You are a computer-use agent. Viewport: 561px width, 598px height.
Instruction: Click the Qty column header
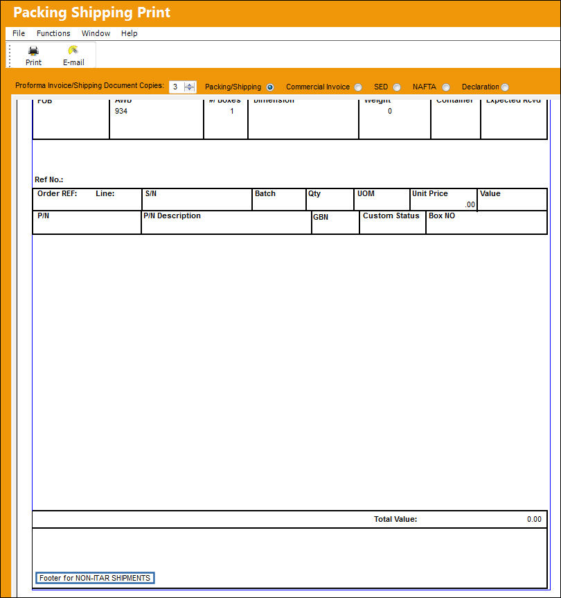[x=314, y=193]
